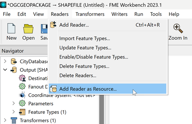
Task: Open the Run menu
Action: tap(139, 14)
